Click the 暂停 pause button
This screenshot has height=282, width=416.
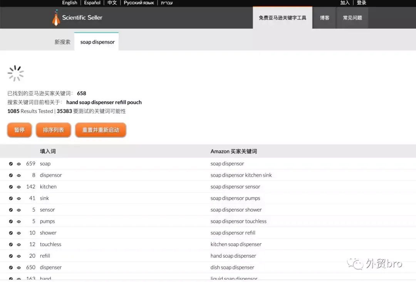[x=19, y=130]
